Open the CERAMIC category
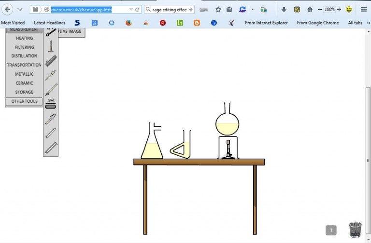 click(x=24, y=83)
